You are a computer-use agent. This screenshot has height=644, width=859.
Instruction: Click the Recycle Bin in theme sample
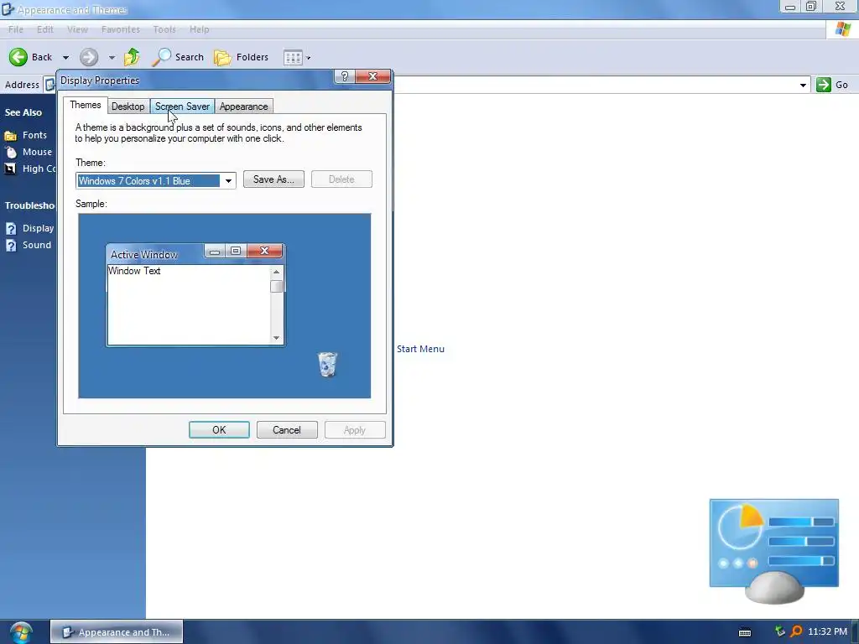328,364
